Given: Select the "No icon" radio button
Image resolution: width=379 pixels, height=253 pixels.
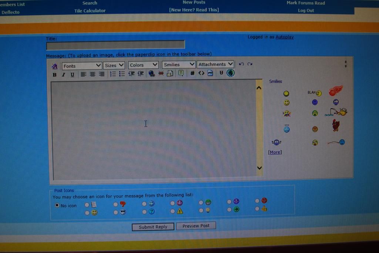Looking at the screenshot, I should 57,205.
